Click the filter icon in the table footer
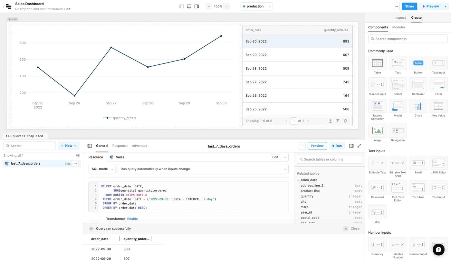Screen dimensions: 451x262 tap(338, 121)
